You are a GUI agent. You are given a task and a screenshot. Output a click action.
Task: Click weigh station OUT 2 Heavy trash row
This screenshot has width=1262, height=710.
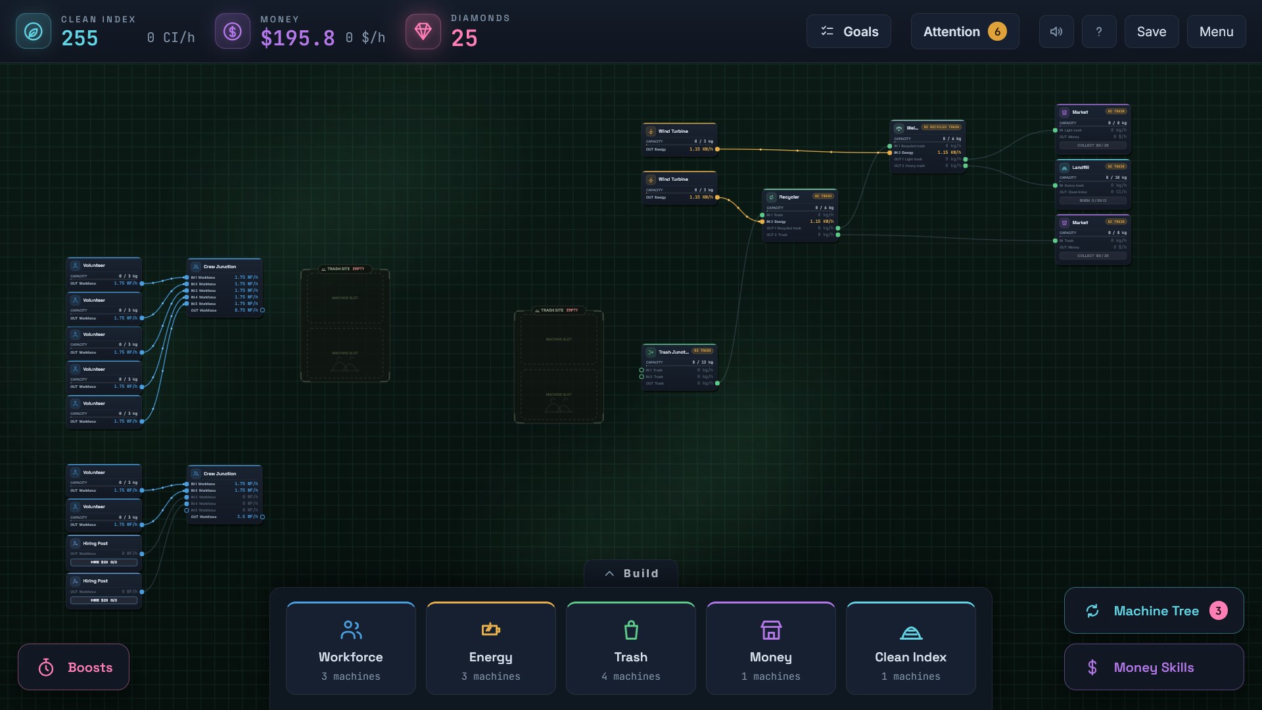pyautogui.click(x=927, y=166)
